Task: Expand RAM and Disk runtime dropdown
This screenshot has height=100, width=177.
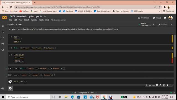Action: pyautogui.click(x=153, y=24)
